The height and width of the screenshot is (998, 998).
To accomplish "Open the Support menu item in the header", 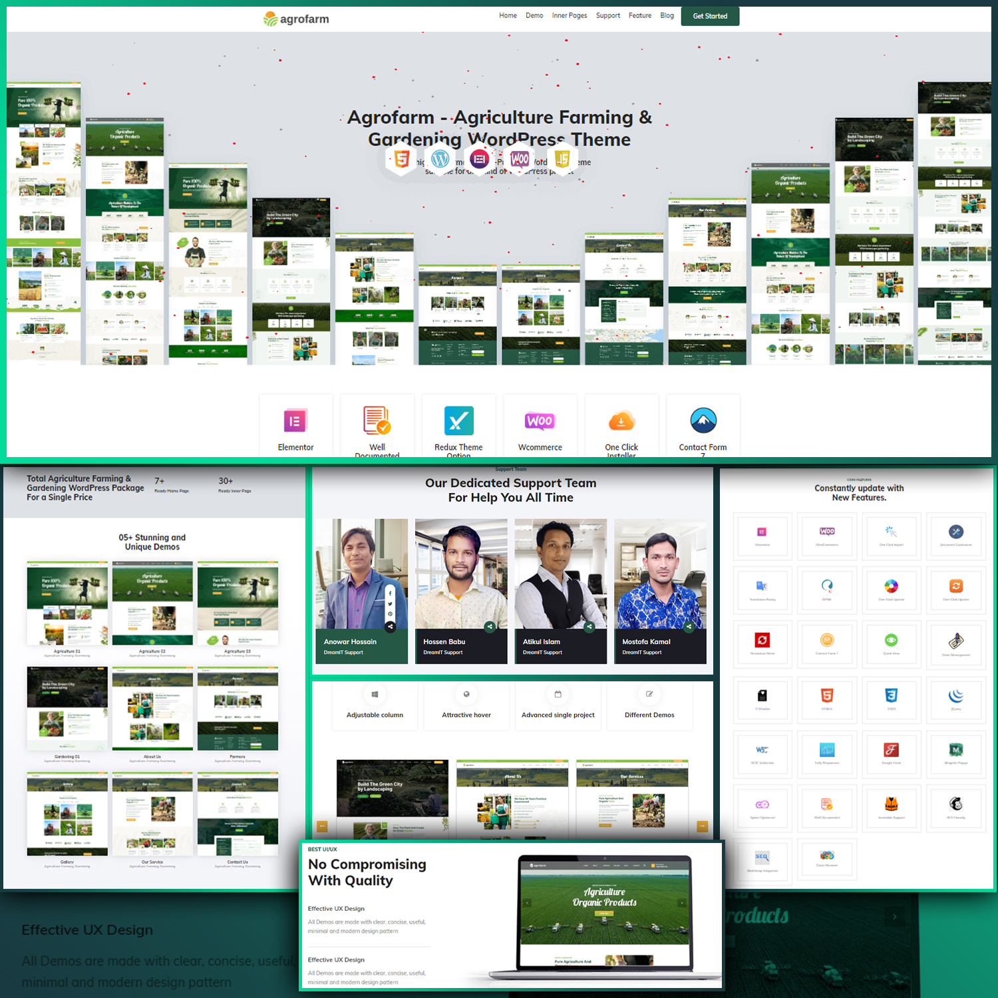I will click(608, 15).
